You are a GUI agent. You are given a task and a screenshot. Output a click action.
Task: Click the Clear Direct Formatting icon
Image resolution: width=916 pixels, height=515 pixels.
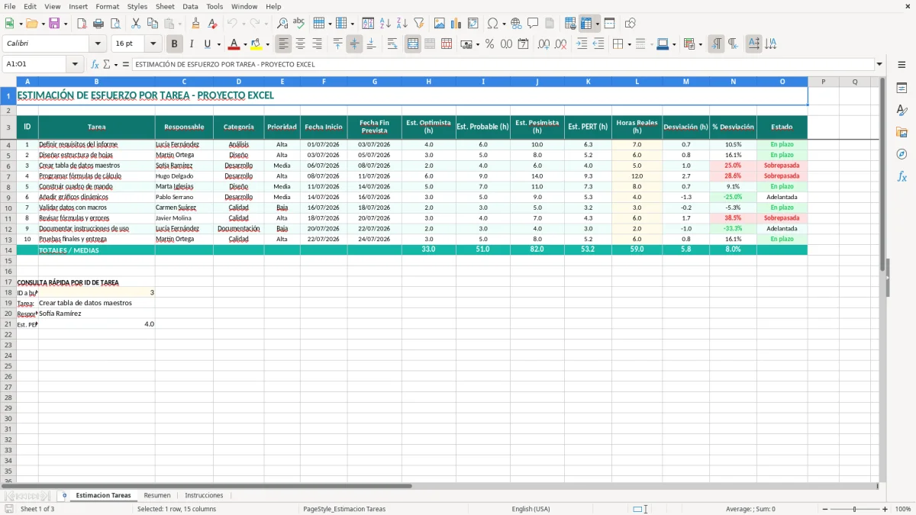(x=212, y=24)
